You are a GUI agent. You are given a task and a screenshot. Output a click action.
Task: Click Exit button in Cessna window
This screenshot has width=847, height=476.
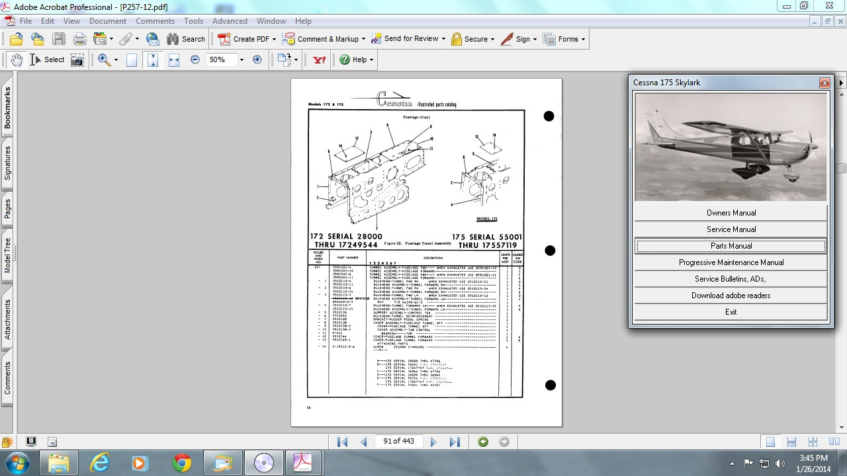731,312
